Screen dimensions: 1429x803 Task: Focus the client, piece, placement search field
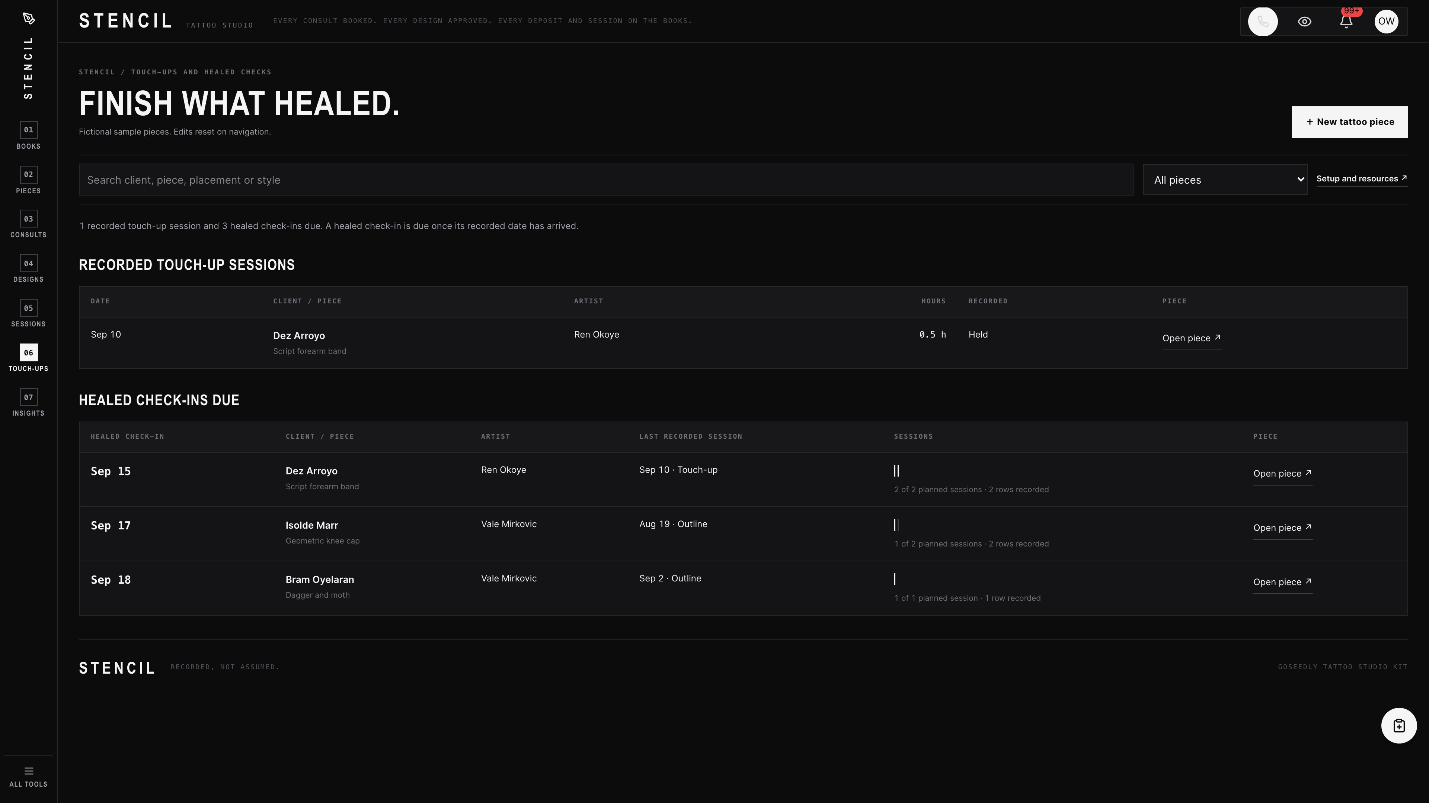[606, 180]
